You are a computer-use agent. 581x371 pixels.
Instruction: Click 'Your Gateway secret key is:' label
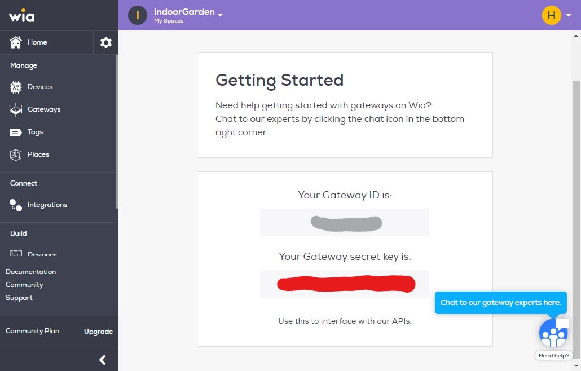click(345, 257)
